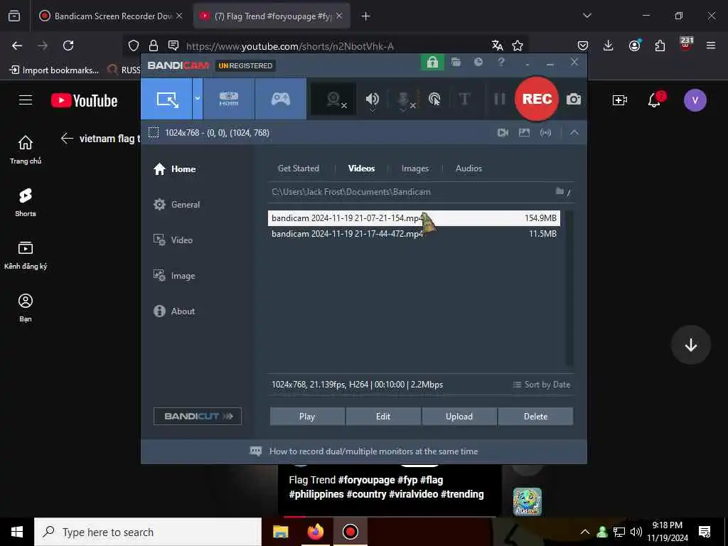This screenshot has height=546, width=728.
Task: Open Image settings in sidebar
Action: 174,276
